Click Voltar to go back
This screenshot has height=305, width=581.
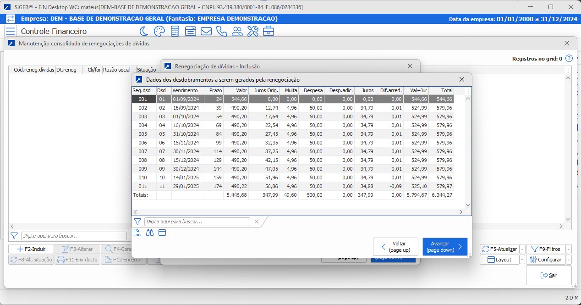(x=395, y=247)
